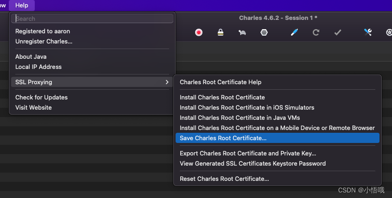
Task: Click the red record button in the toolbar
Action: pyautogui.click(x=199, y=32)
